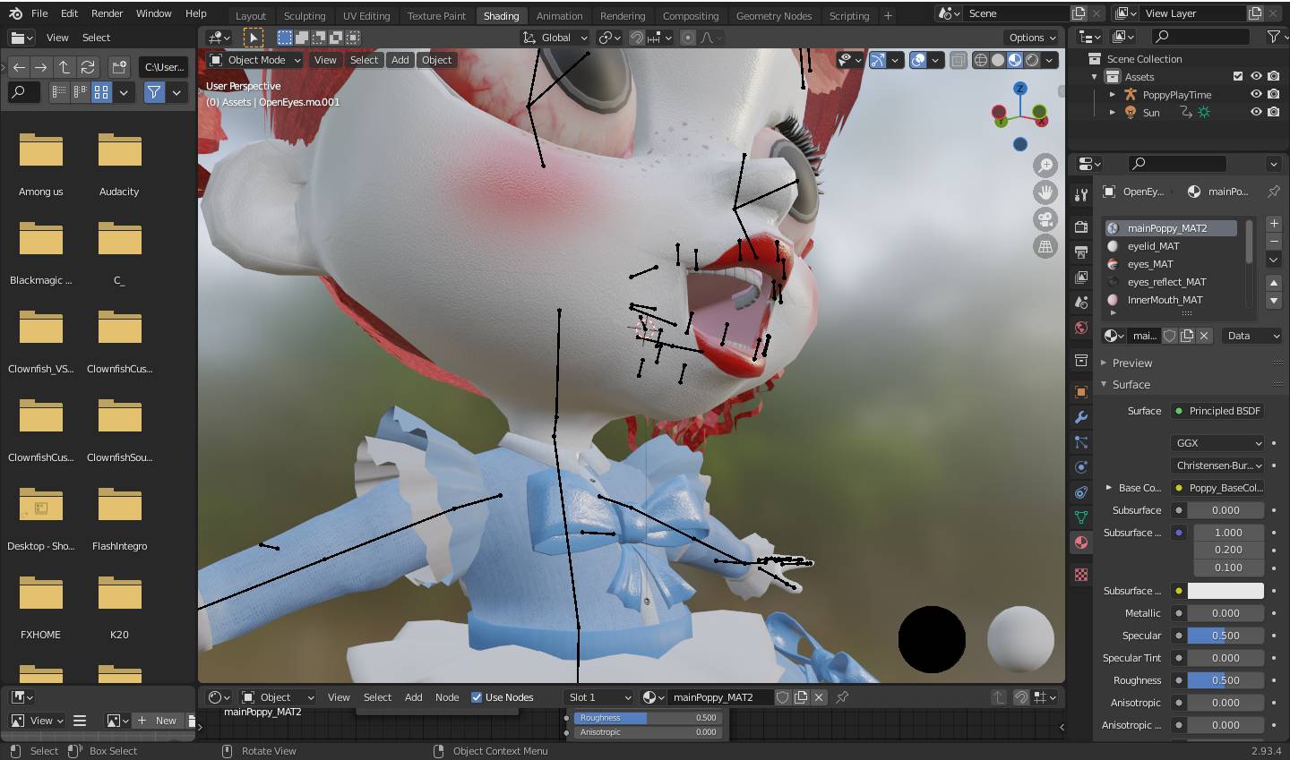Open Slot 1 dropdown in node editor

(x=599, y=697)
